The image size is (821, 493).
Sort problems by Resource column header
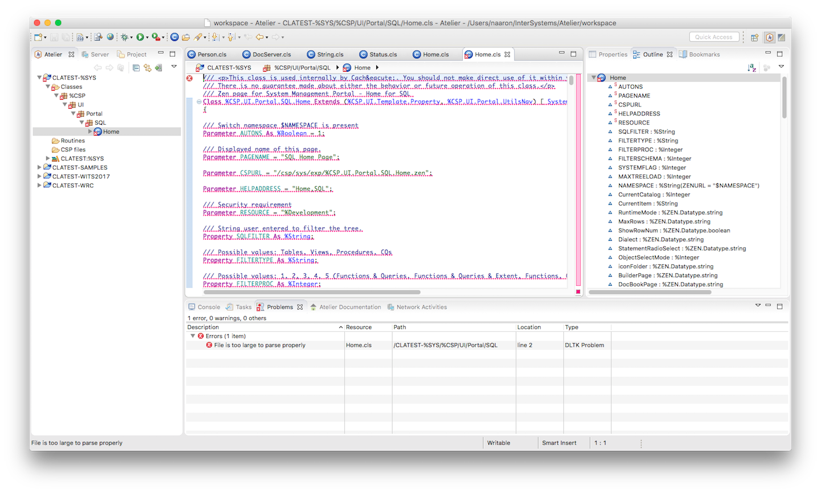368,327
